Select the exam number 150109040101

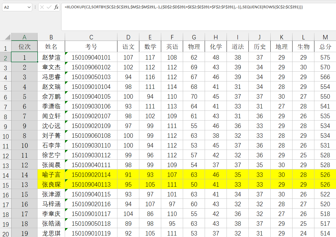[x=91, y=57]
